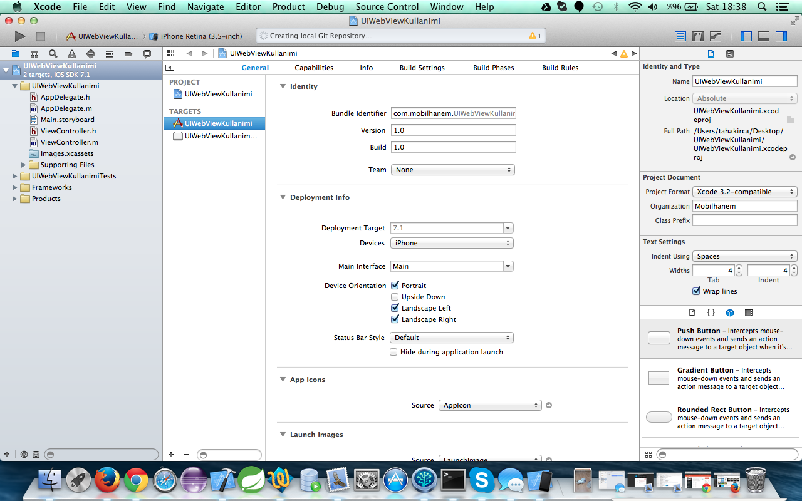
Task: Open the Product menu
Action: [289, 7]
